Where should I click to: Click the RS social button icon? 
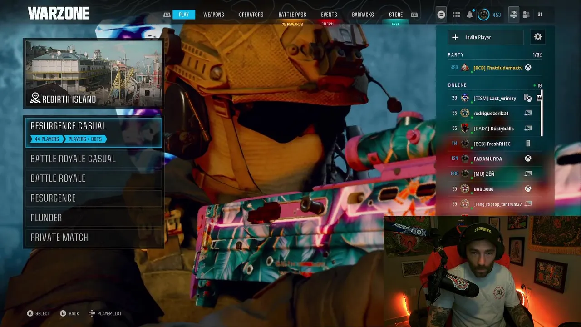514,15
